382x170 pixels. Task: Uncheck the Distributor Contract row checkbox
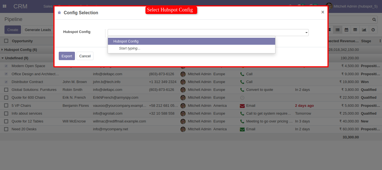(x=6, y=82)
